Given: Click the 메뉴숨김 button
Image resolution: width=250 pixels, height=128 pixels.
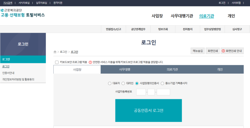Looking at the screenshot, I should [198, 51].
